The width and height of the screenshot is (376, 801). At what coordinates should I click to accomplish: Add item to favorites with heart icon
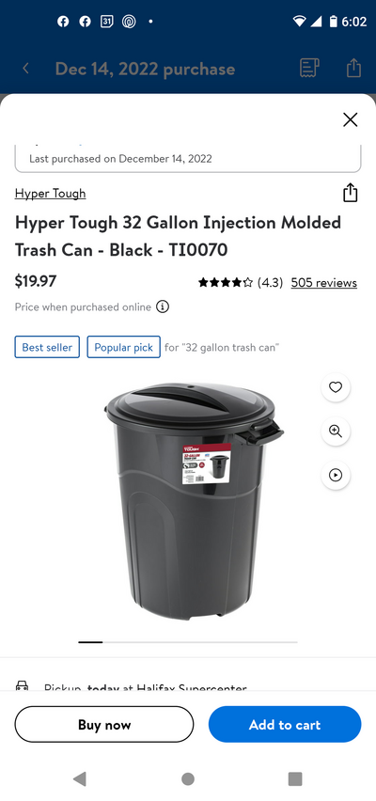tap(336, 387)
